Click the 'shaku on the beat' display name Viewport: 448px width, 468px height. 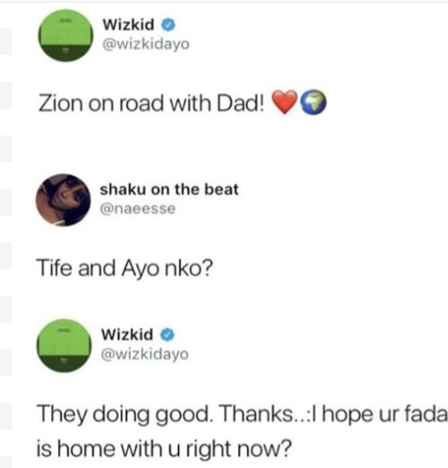coord(169,190)
